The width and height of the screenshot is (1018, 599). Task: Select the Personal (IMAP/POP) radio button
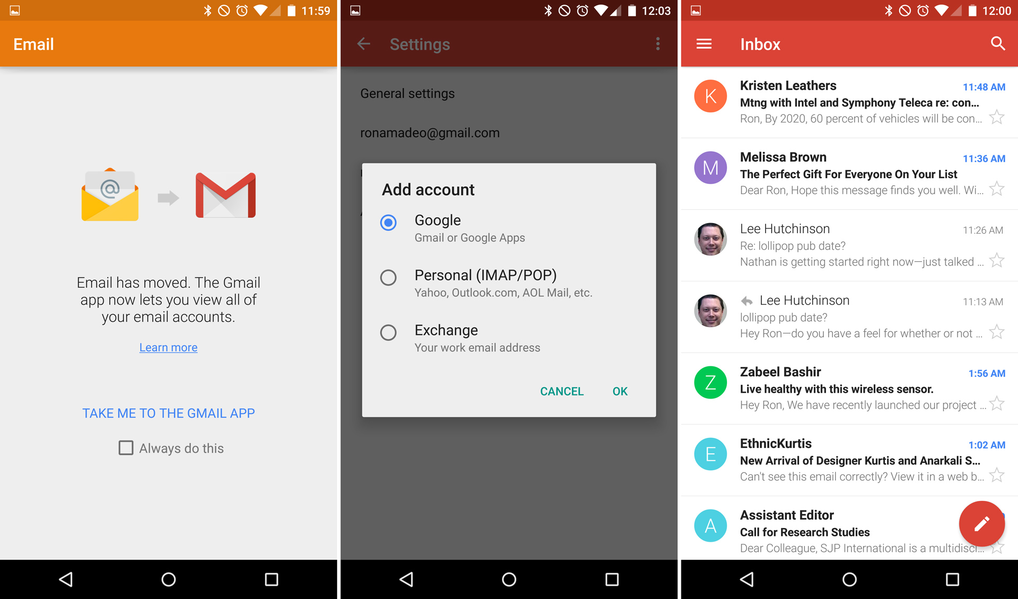pyautogui.click(x=389, y=277)
